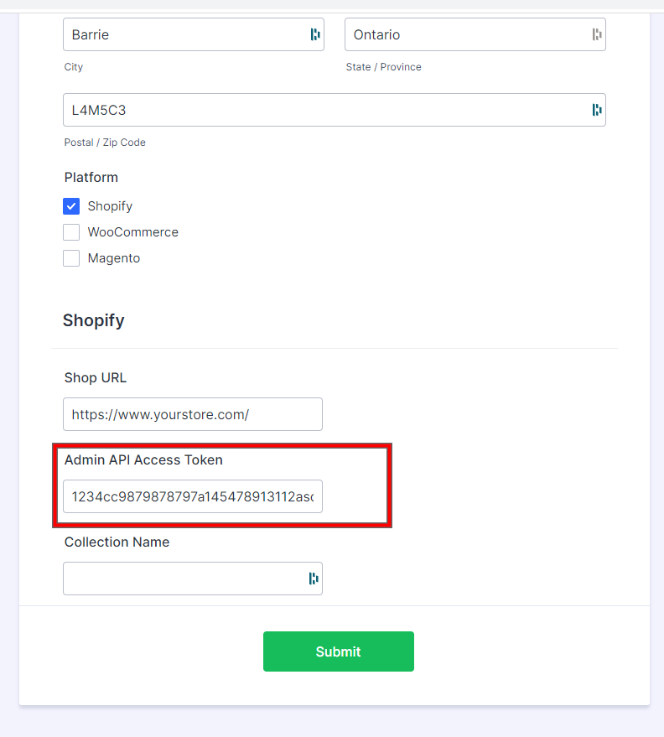Viewport: 664px width, 737px height.
Task: Click the Magento label text
Action: click(x=114, y=258)
